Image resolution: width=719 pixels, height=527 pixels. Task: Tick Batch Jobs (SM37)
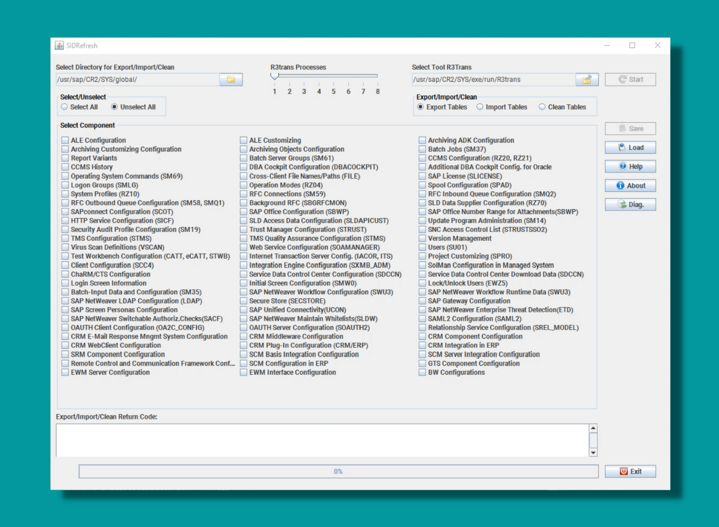(422, 149)
